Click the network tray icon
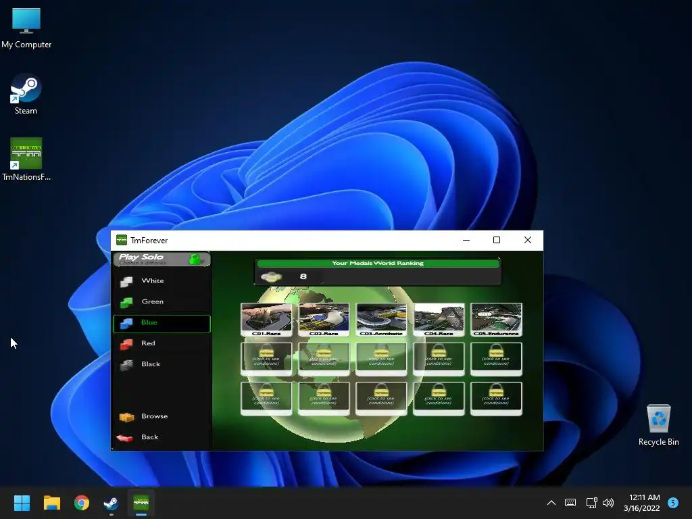692x519 pixels. [x=591, y=503]
